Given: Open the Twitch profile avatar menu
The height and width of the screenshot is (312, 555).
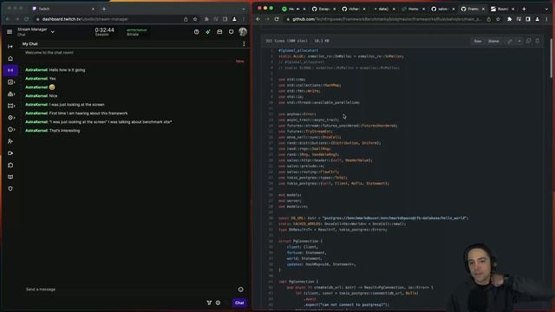Looking at the screenshot, I should pos(243,32).
